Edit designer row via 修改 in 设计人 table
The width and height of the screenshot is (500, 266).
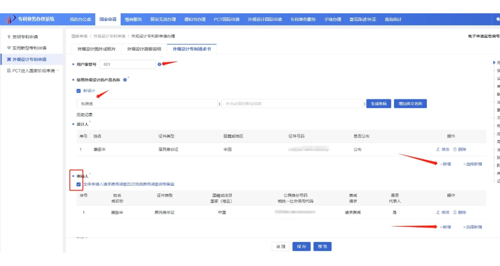coord(443,149)
